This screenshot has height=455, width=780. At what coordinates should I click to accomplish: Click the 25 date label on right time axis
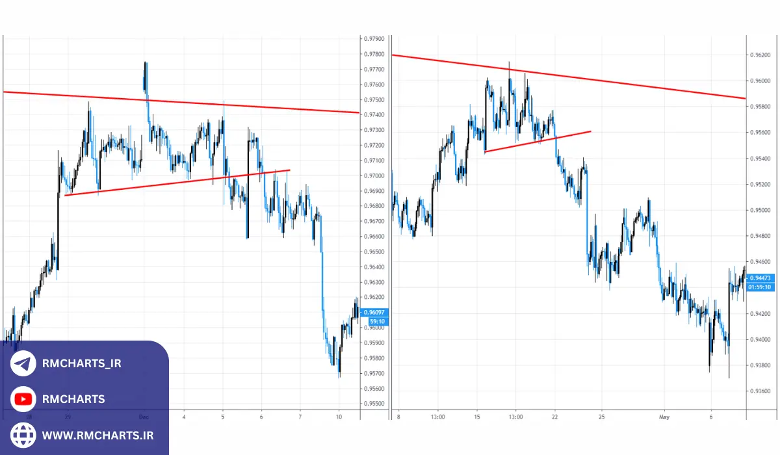click(x=602, y=417)
